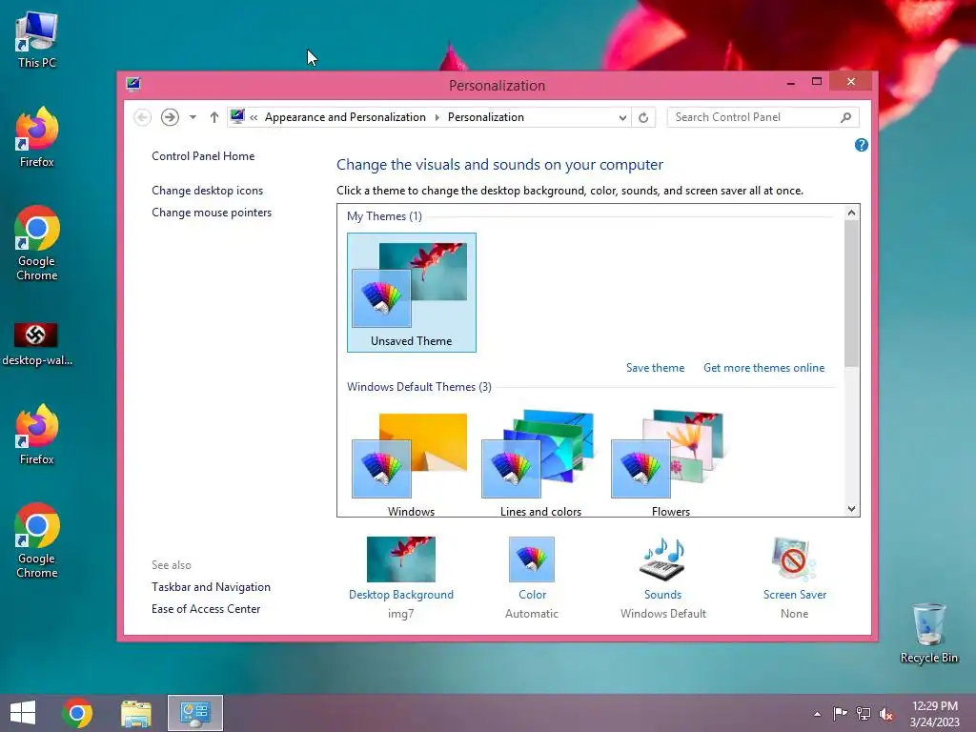The image size is (976, 732).
Task: Go back with the Back arrow
Action: [143, 117]
